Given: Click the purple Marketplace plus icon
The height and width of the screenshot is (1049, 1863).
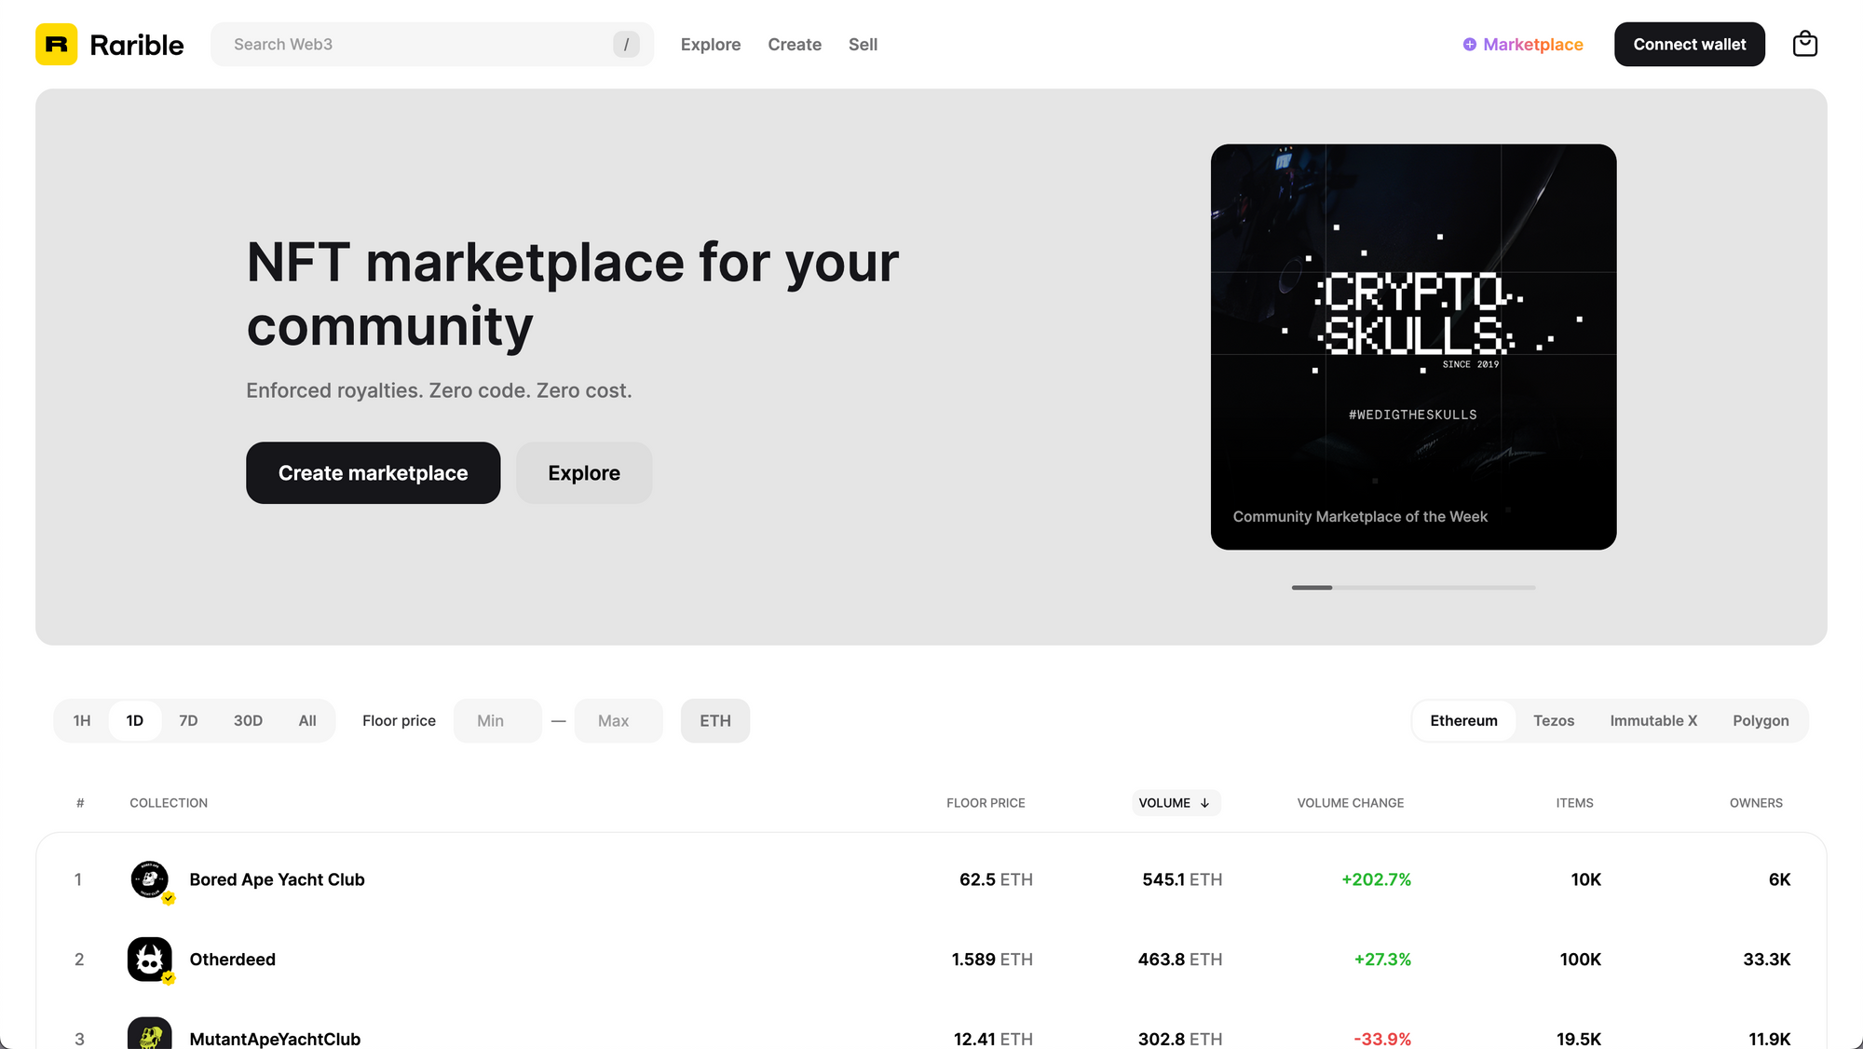Looking at the screenshot, I should (1469, 45).
